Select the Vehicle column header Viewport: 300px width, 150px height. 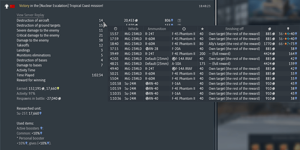[x=133, y=29]
